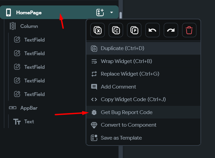This screenshot has width=215, height=158.
Task: Choose Wrap Widget (Ctrl+B)
Action: click(x=143, y=61)
